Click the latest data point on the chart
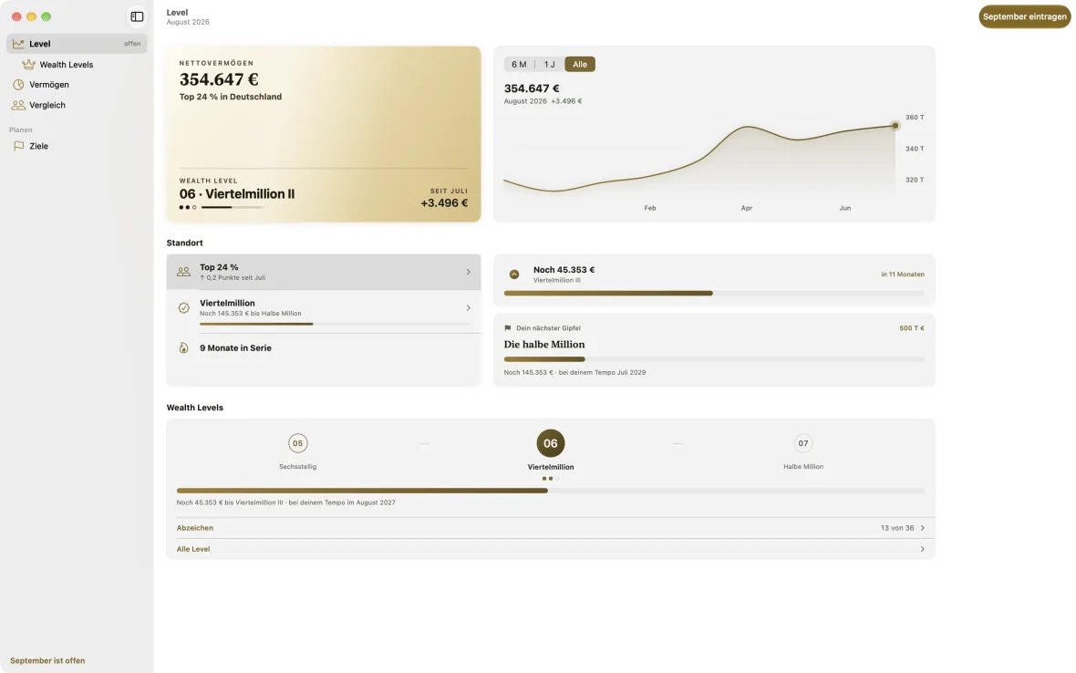 pos(895,126)
